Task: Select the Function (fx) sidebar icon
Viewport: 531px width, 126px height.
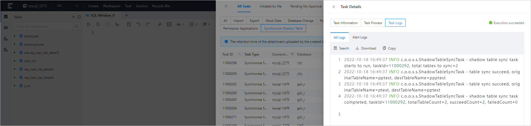Action: (6, 39)
